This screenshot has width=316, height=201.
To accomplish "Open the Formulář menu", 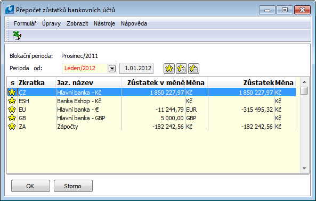I will coord(25,23).
